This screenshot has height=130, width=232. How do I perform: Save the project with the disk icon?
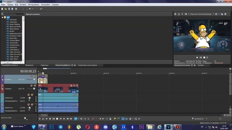point(9,9)
